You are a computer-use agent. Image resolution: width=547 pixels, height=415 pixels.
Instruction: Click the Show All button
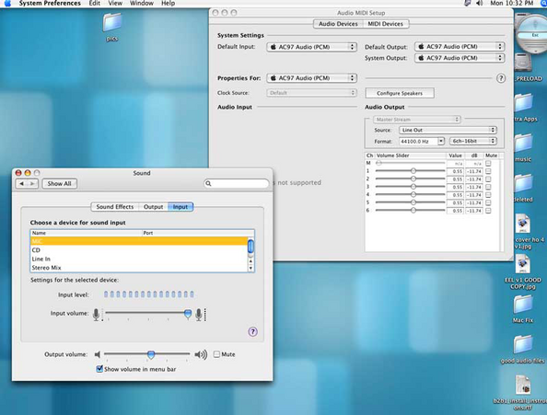(59, 184)
